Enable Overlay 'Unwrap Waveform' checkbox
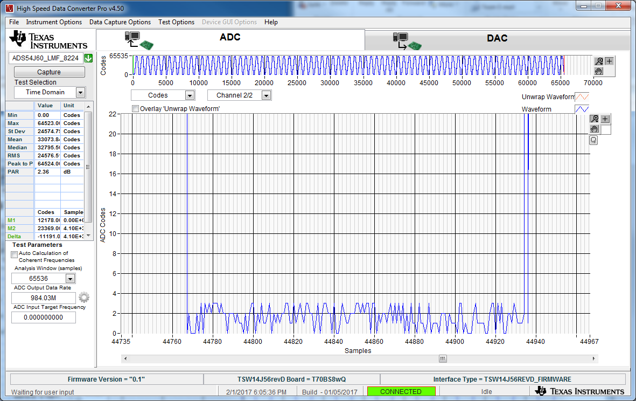 click(x=136, y=109)
